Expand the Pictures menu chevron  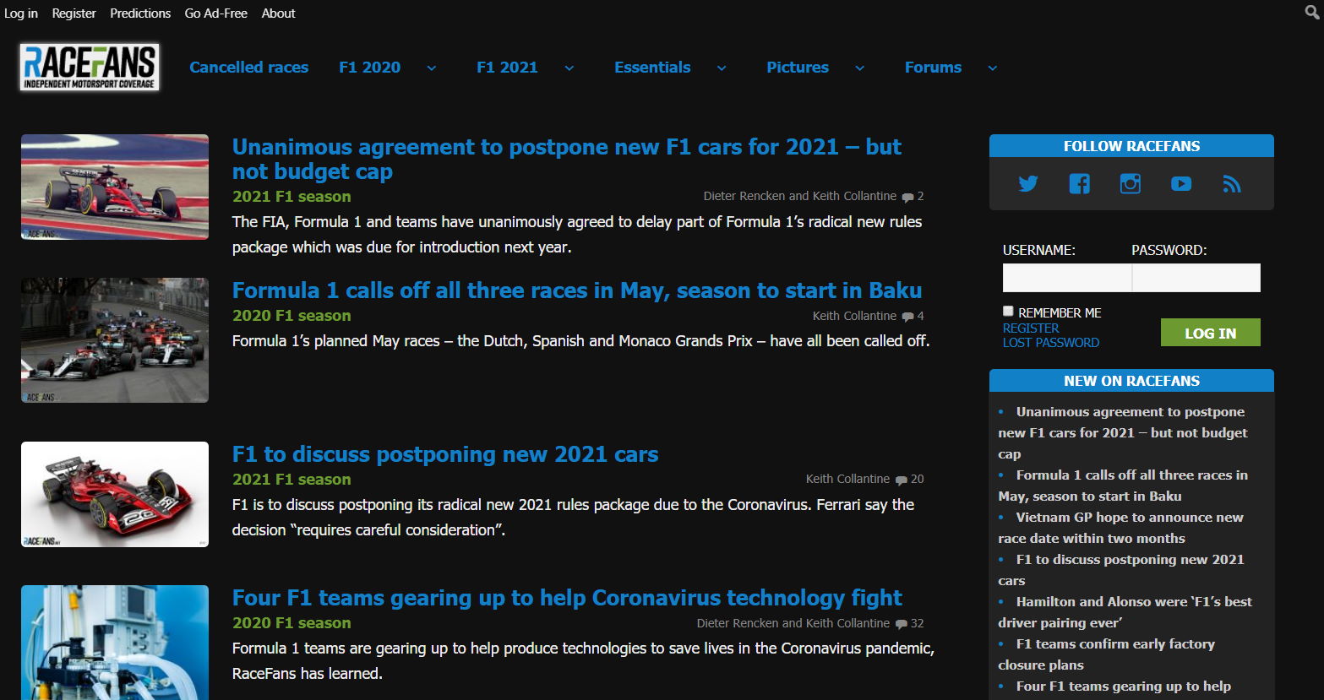[860, 68]
